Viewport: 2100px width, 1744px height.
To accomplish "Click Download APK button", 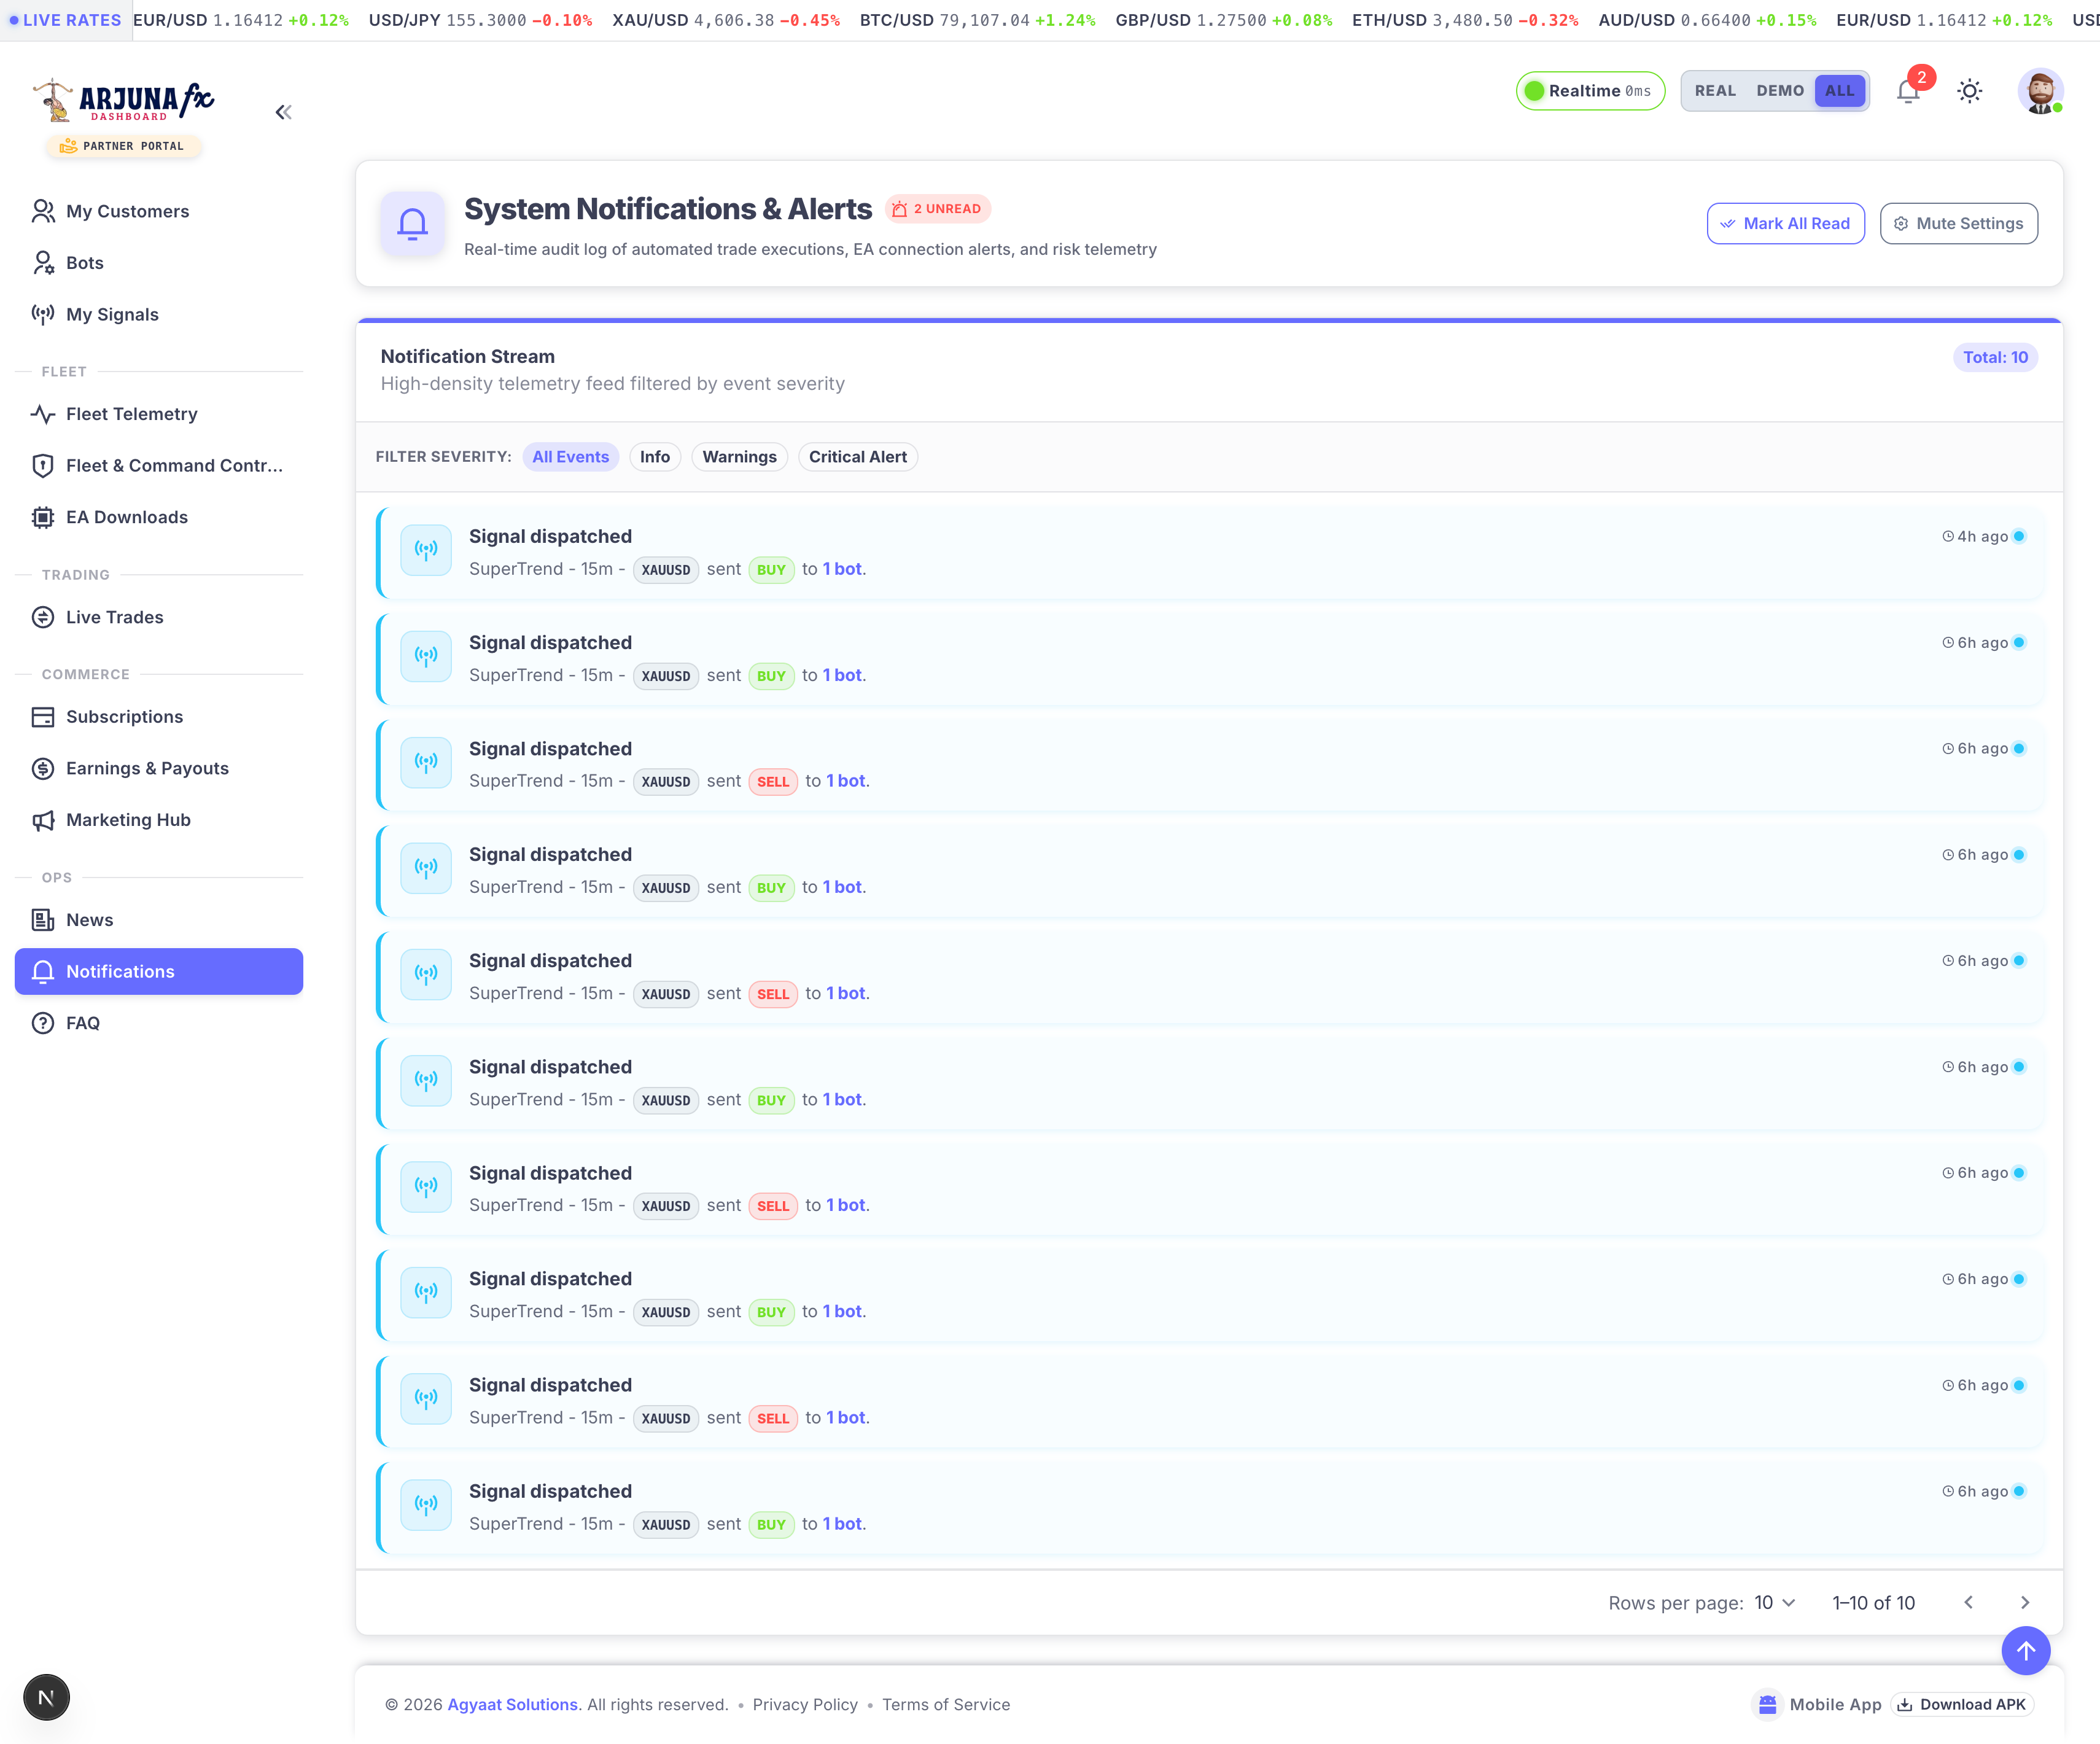I will click(x=1961, y=1704).
